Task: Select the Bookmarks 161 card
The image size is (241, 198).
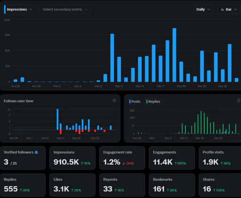Action: pyautogui.click(x=172, y=185)
